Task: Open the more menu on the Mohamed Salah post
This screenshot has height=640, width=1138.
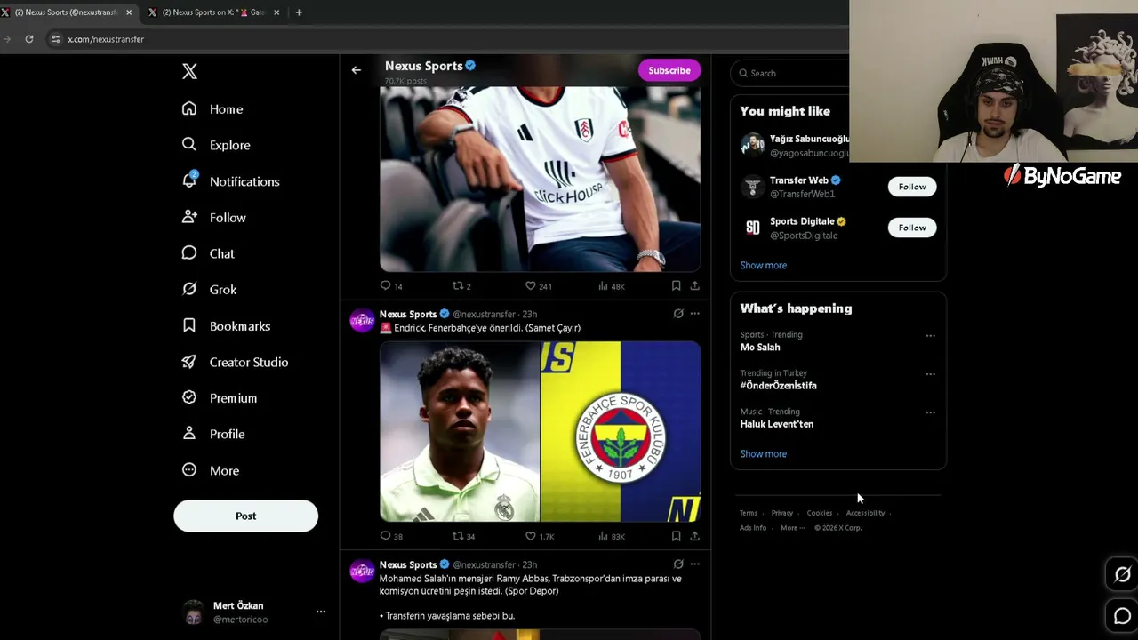Action: [695, 564]
